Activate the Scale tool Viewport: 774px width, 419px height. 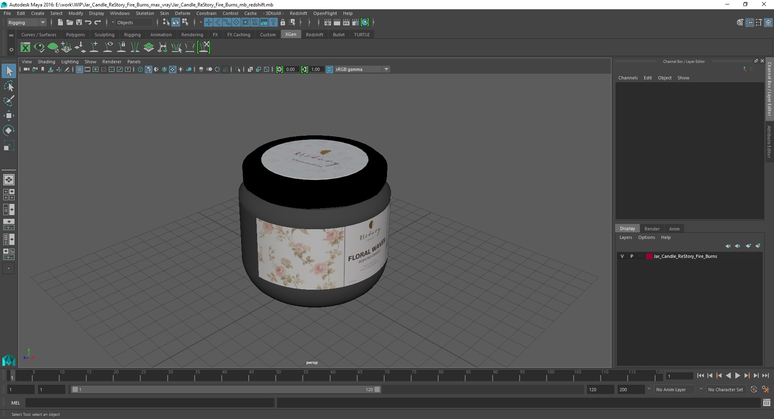click(x=8, y=145)
